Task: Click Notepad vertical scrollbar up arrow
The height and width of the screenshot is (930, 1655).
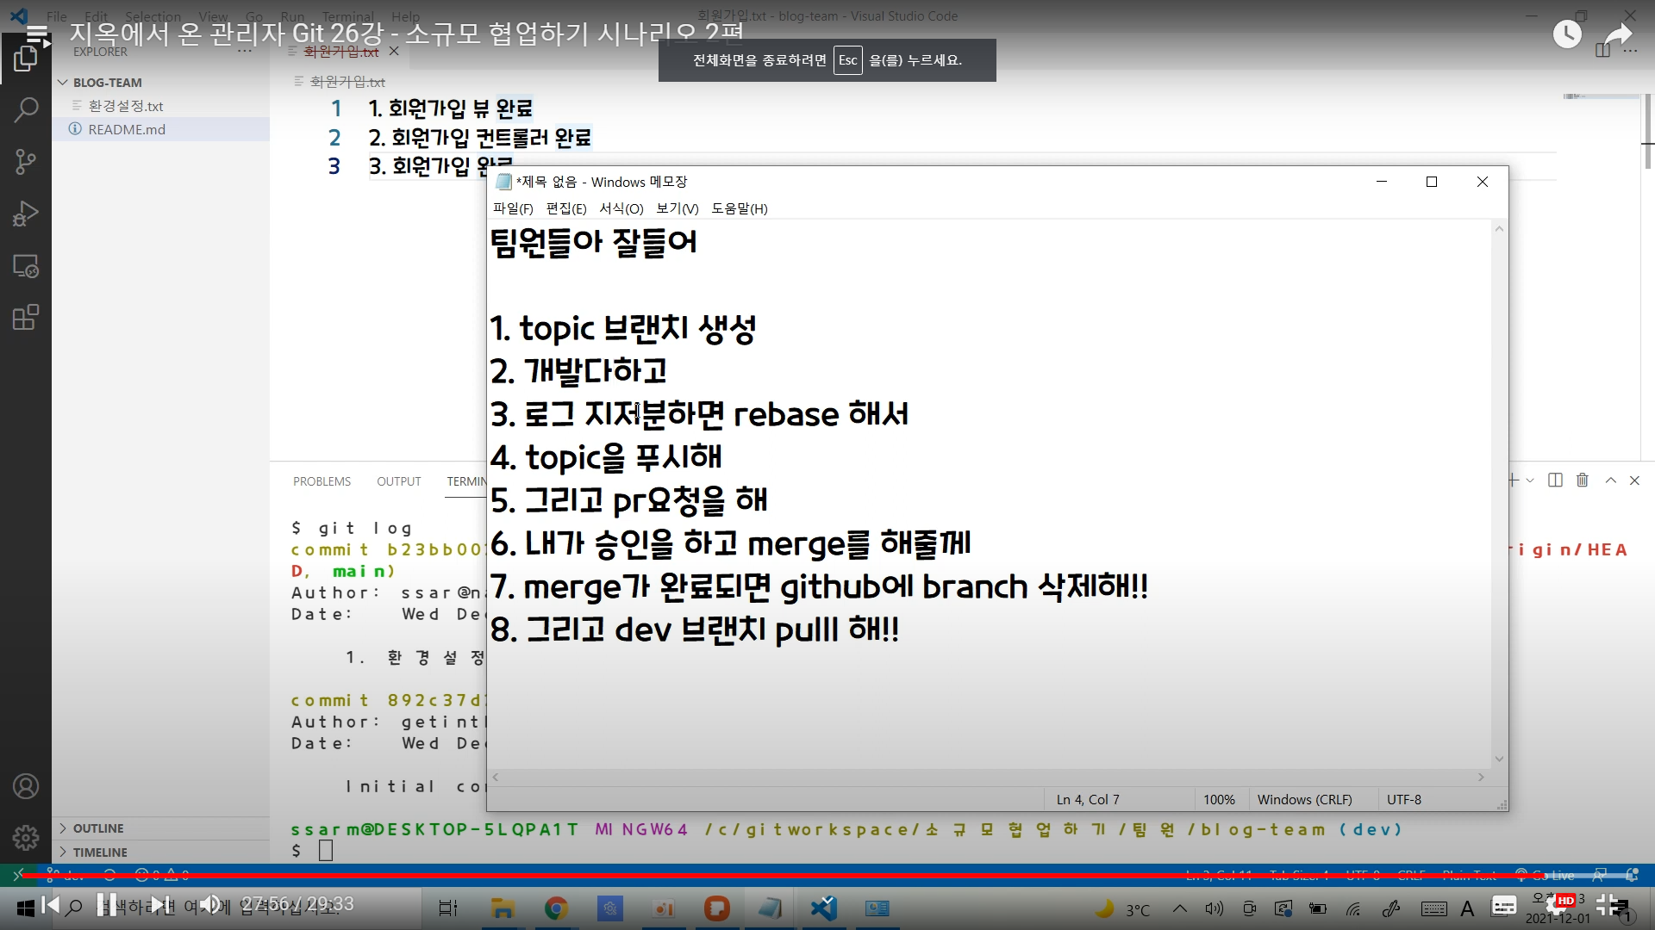Action: (1499, 229)
